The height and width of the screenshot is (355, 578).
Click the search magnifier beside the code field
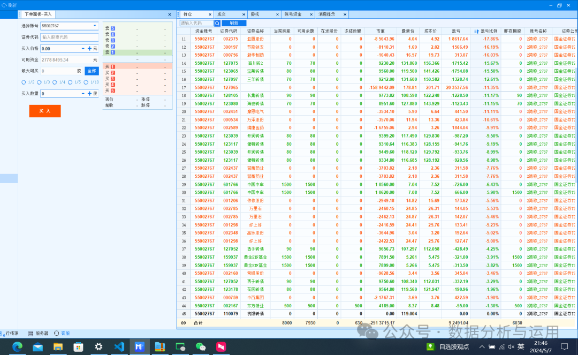(217, 23)
